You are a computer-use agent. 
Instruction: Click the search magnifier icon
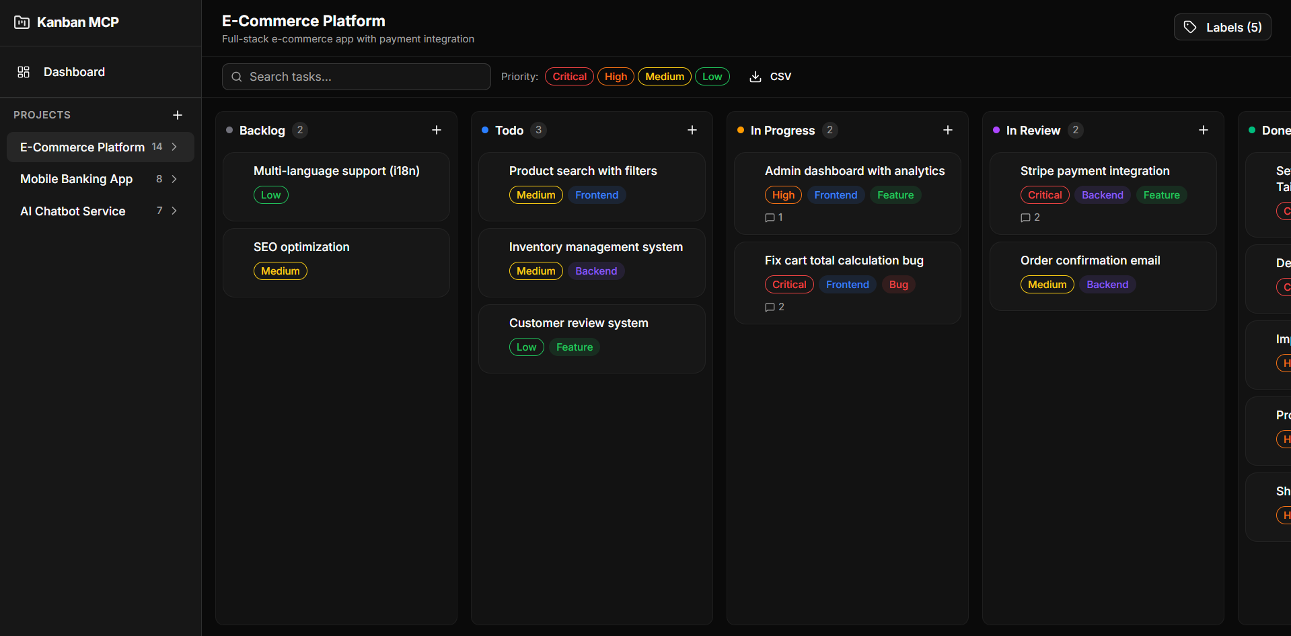[236, 77]
